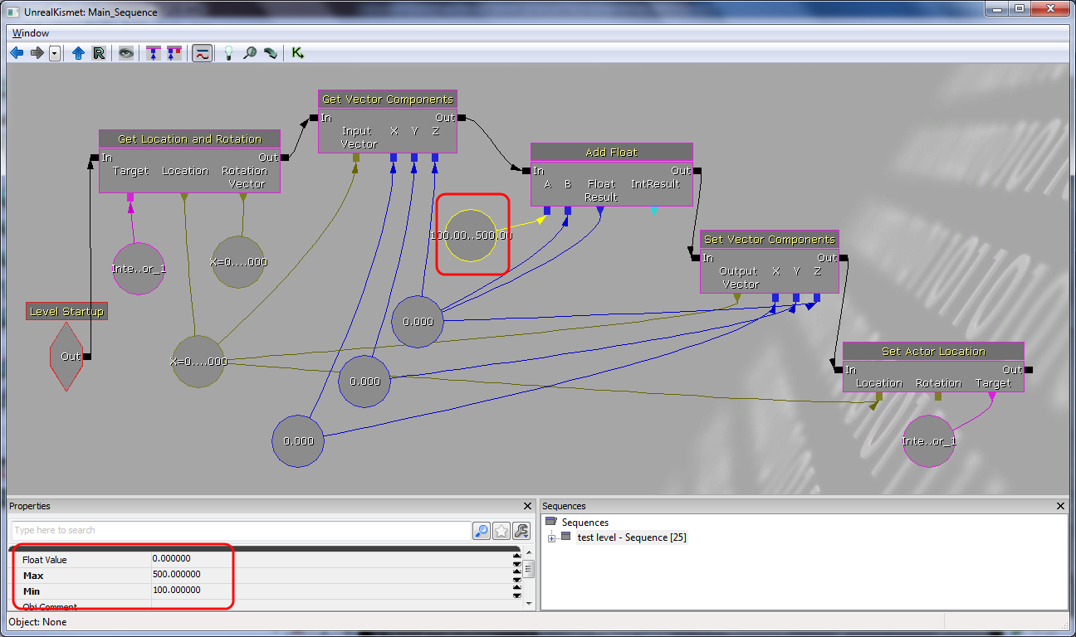Toggle the eye hide-connections icon

click(x=125, y=53)
